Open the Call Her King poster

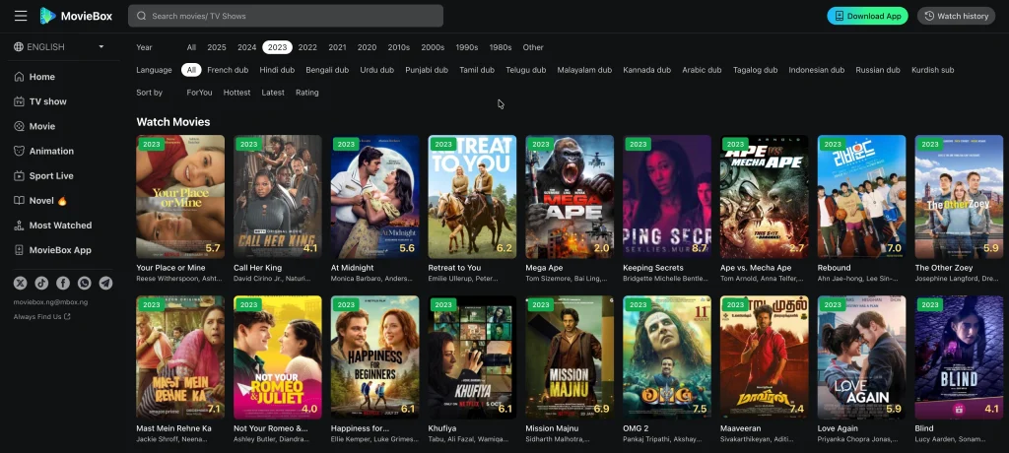pyautogui.click(x=277, y=196)
